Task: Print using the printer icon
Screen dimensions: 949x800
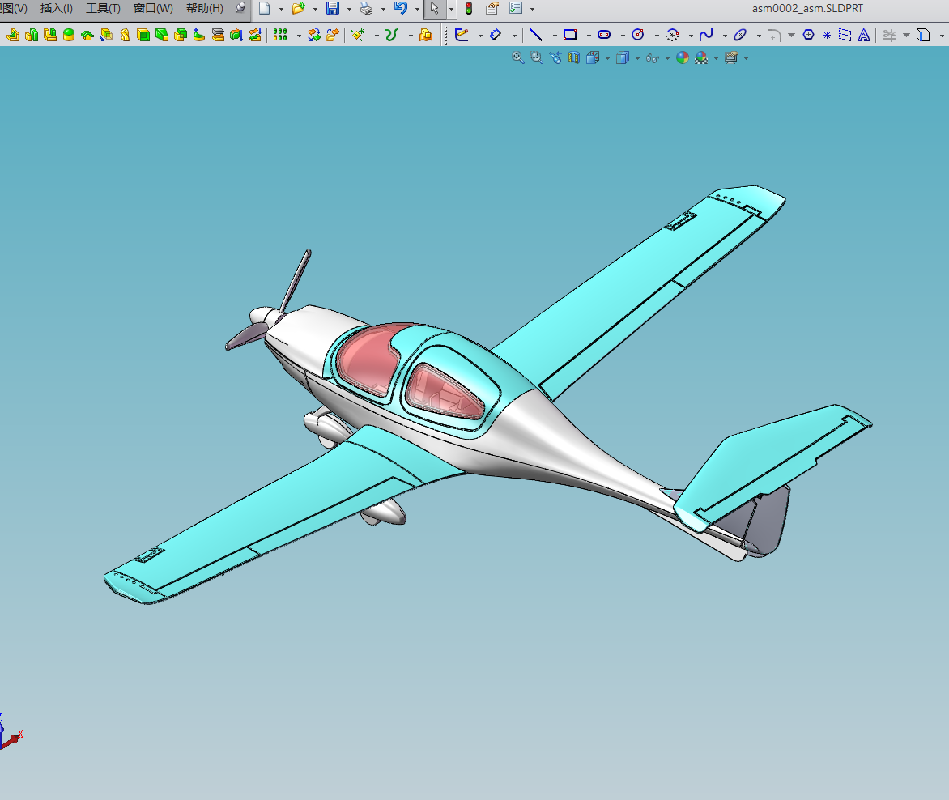Action: [x=366, y=8]
